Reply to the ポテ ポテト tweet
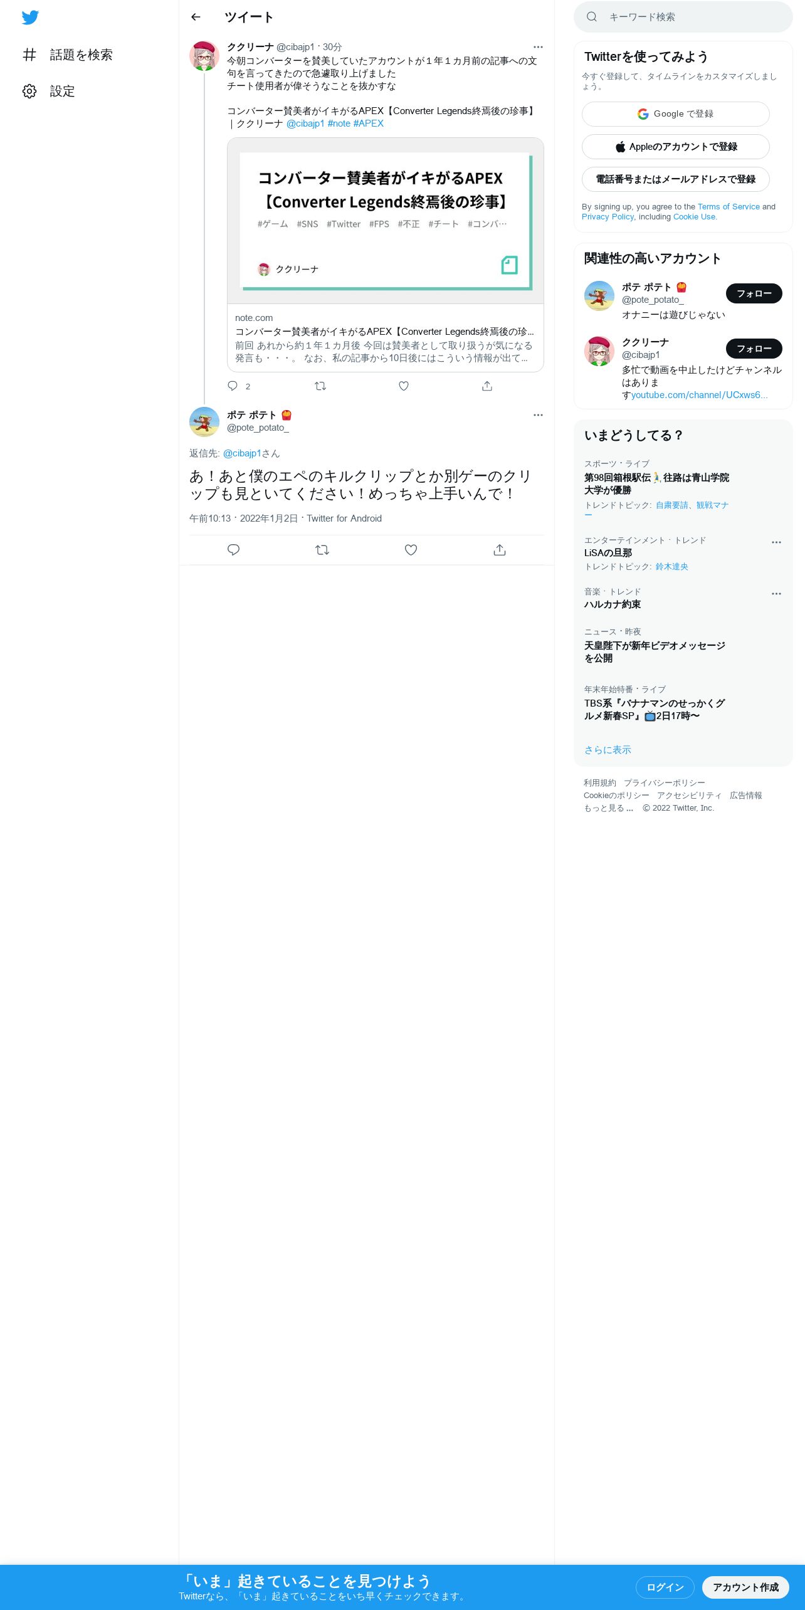Image resolution: width=805 pixels, height=1610 pixels. coord(234,550)
